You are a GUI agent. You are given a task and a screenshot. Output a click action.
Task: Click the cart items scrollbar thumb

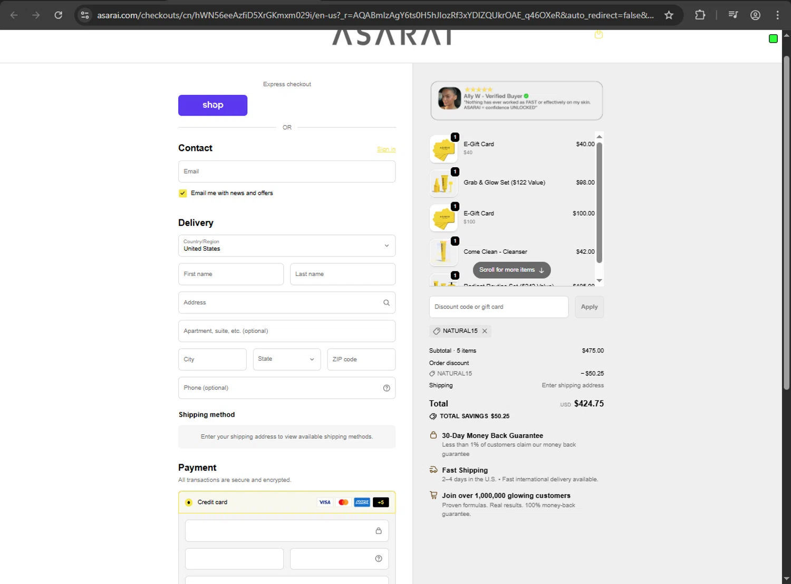[x=599, y=202]
